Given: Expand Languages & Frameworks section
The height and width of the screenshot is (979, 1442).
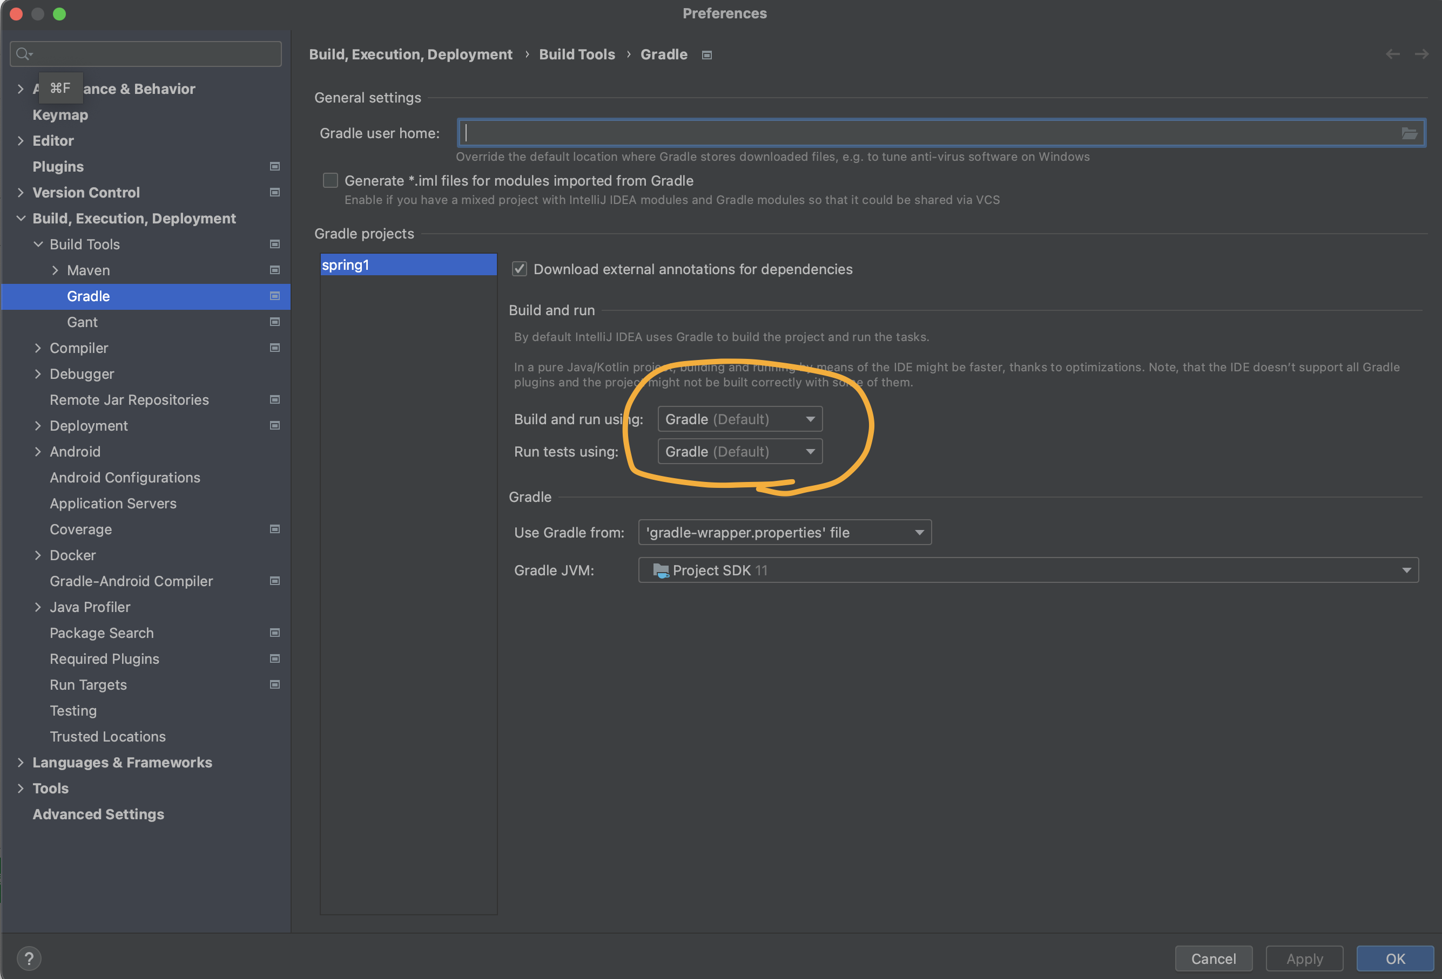Looking at the screenshot, I should click(x=21, y=763).
